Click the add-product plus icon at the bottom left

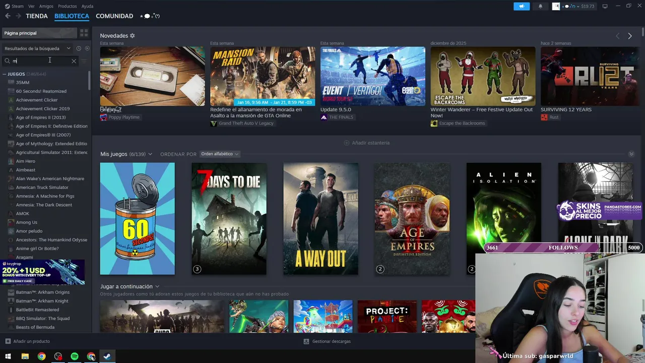click(8, 341)
